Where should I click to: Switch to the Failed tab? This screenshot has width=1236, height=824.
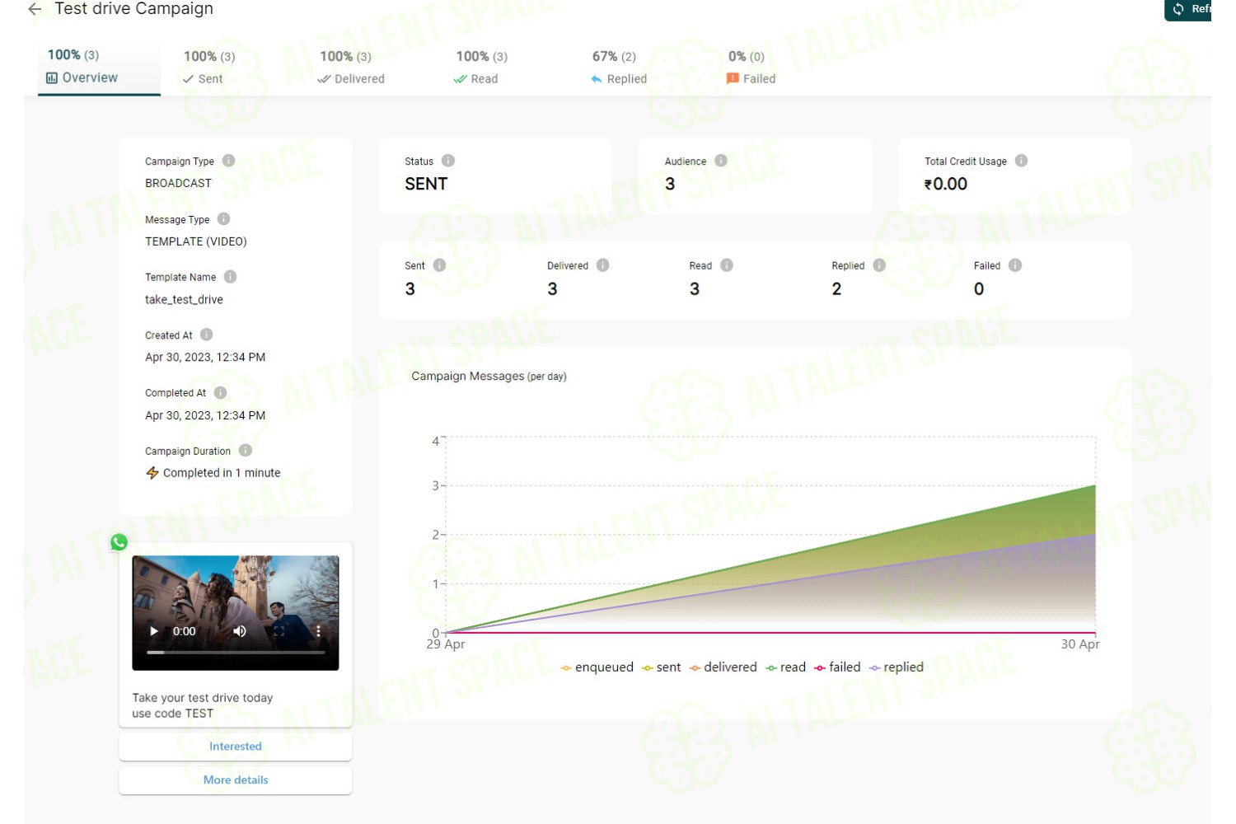[751, 68]
